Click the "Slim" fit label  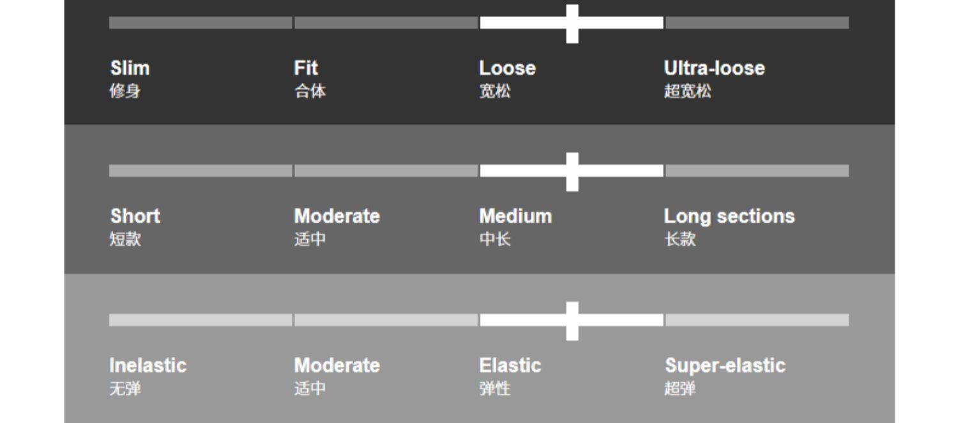[x=130, y=68]
